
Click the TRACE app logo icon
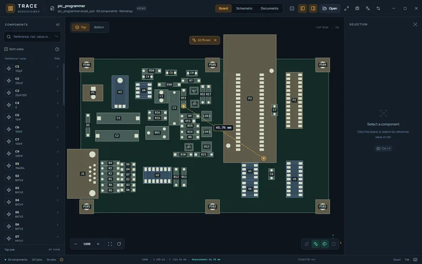pyautogui.click(x=11, y=8)
